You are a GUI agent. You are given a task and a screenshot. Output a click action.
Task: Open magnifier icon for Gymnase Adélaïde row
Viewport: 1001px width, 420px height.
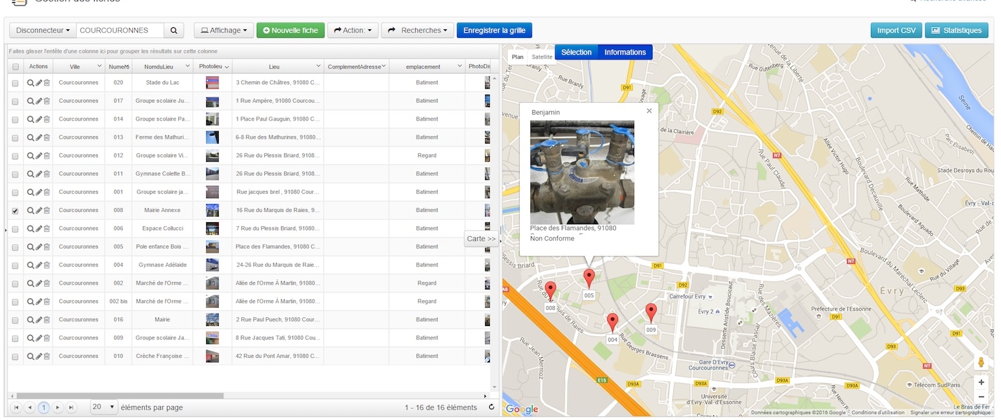[x=31, y=265]
